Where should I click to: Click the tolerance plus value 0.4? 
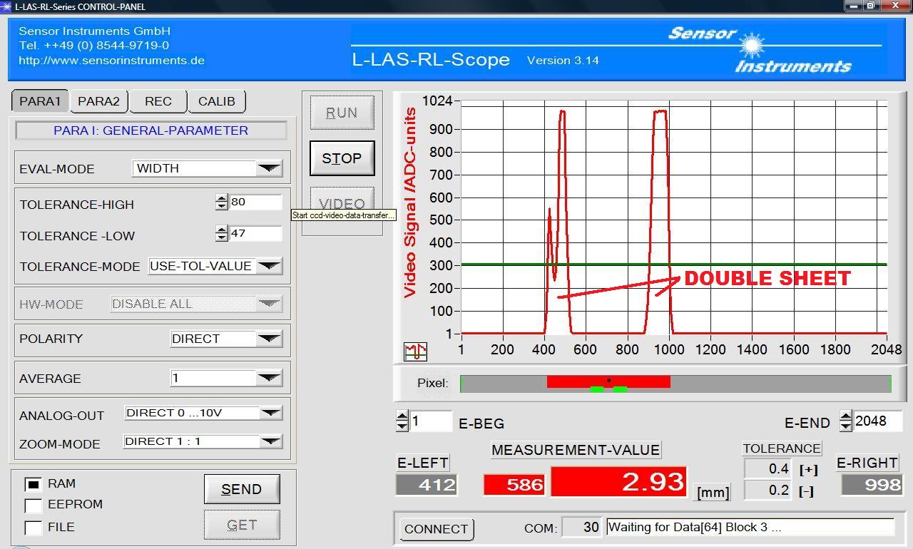pyautogui.click(x=767, y=468)
